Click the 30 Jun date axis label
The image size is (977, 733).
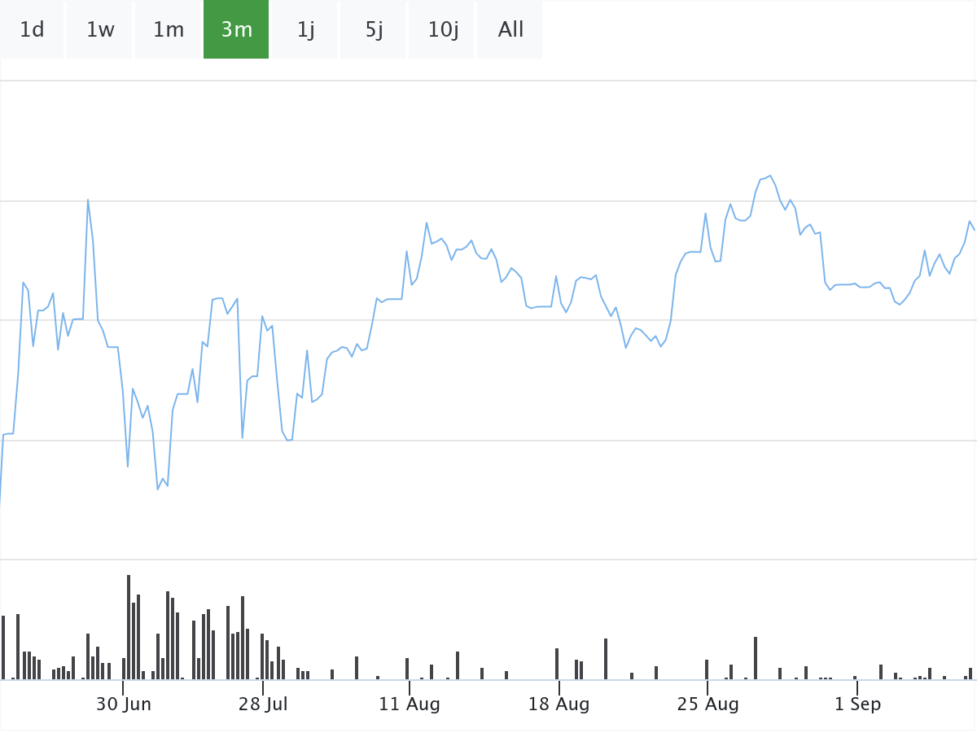point(123,704)
